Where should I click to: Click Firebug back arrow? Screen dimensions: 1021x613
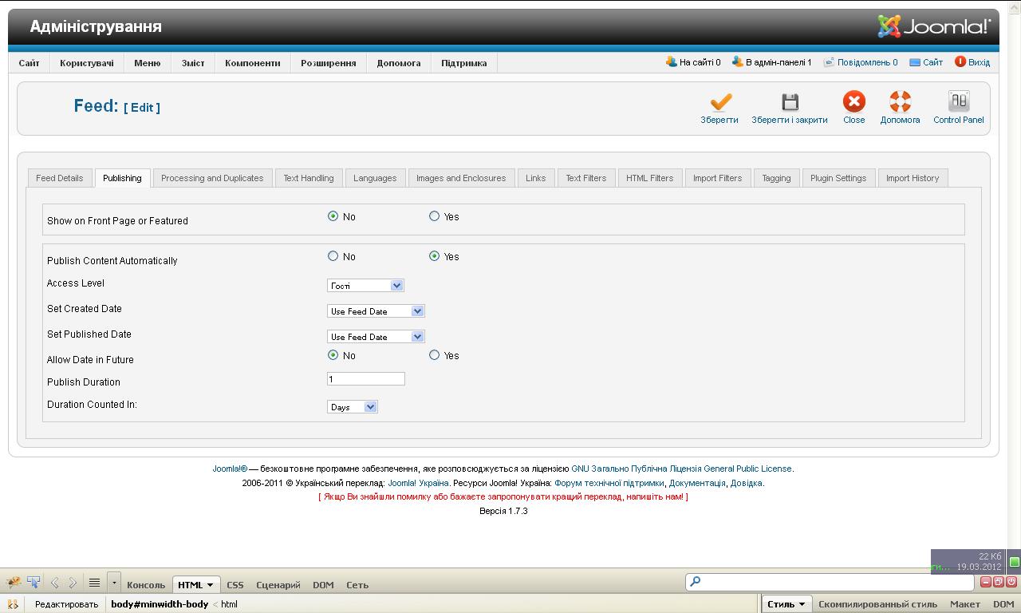point(54,583)
